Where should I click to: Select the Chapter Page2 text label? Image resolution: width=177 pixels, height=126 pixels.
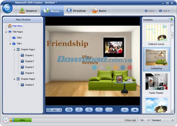click(x=28, y=79)
